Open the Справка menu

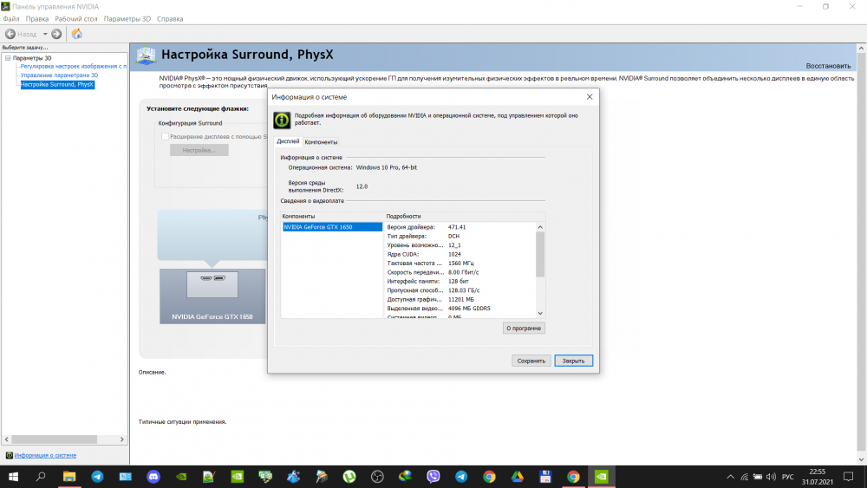[170, 19]
